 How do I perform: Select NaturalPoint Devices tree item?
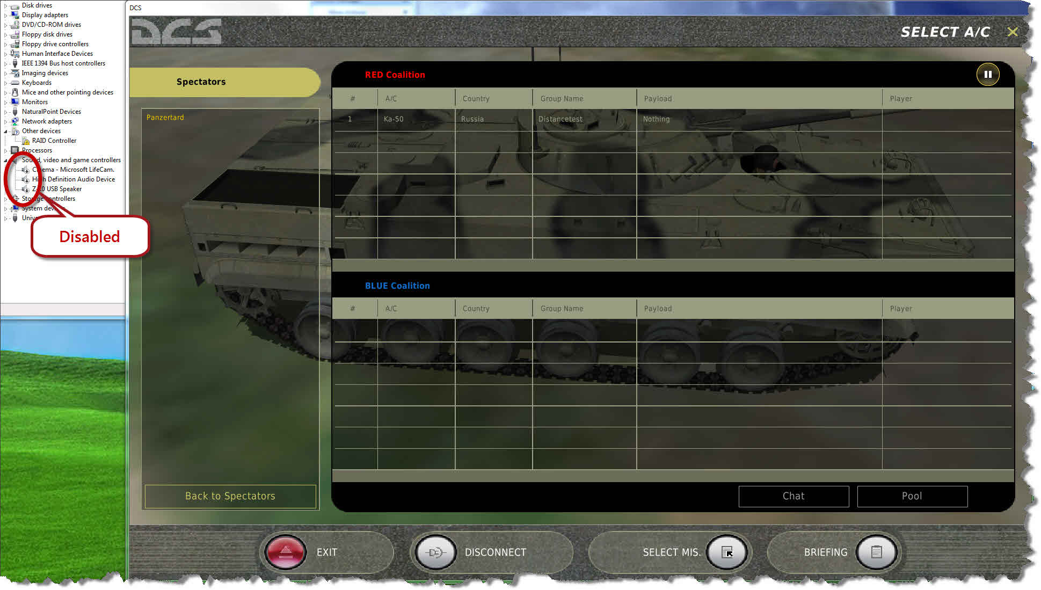(52, 112)
